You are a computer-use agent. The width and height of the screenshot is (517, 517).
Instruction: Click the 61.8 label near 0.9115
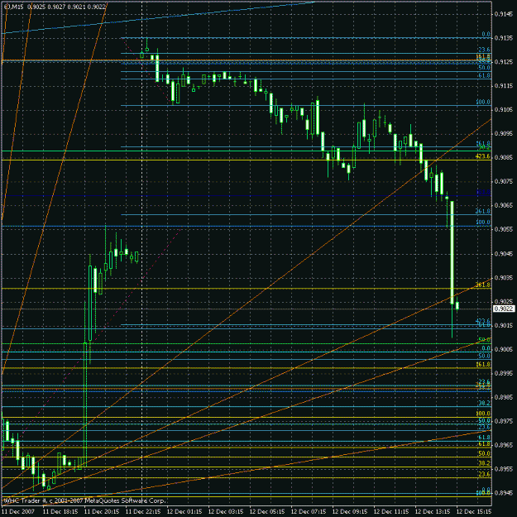click(x=485, y=75)
